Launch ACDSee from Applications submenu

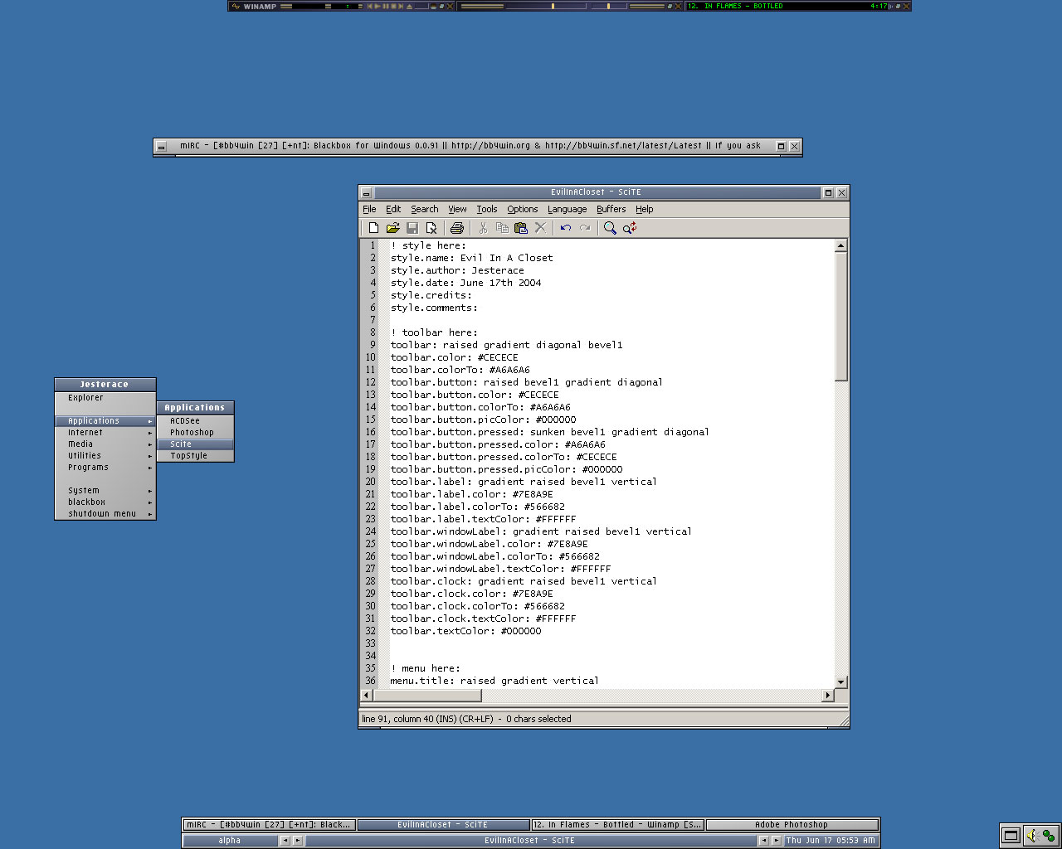pos(195,421)
